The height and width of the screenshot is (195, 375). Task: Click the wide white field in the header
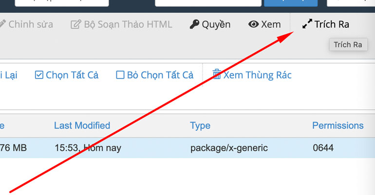coord(208,3)
